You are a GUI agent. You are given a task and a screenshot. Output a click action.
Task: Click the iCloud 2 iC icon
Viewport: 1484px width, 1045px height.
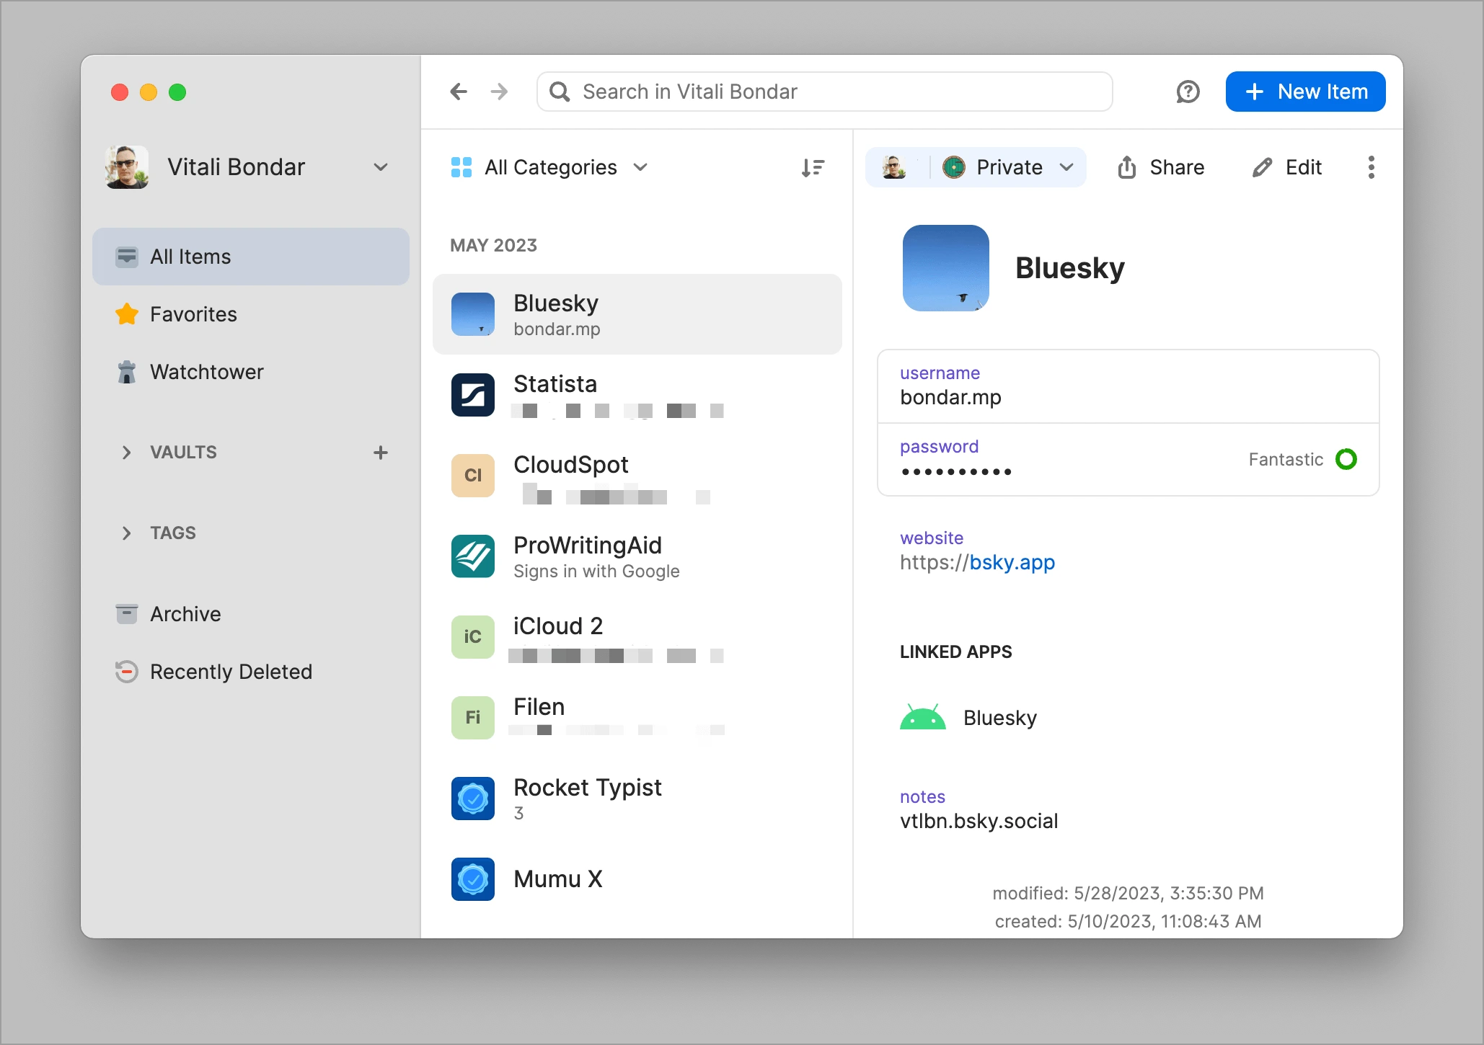pyautogui.click(x=473, y=637)
